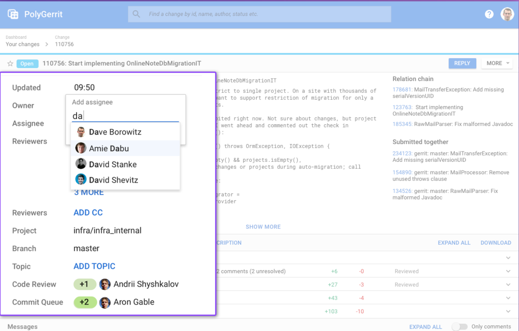
Task: Open the MORE dropdown menu
Action: click(498, 63)
